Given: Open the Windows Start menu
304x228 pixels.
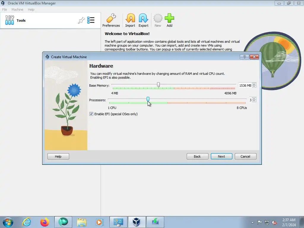Looking at the screenshot, I should tap(8, 222).
